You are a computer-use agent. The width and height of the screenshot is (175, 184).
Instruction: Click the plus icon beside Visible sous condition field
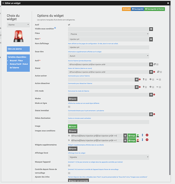click(x=151, y=29)
